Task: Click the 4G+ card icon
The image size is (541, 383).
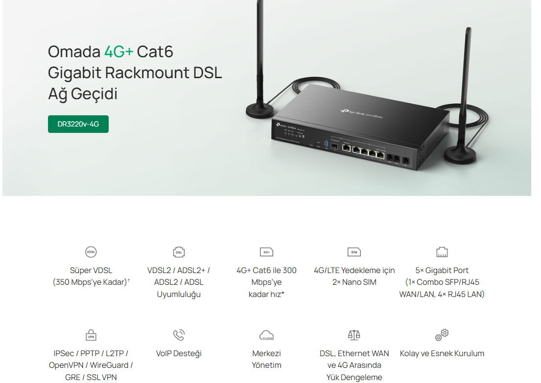Action: tap(266, 252)
